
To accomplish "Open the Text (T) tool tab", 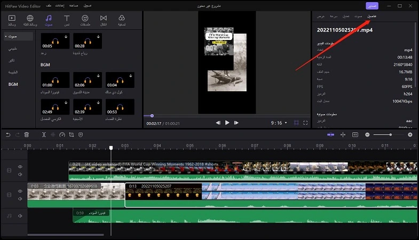I will coord(67,20).
